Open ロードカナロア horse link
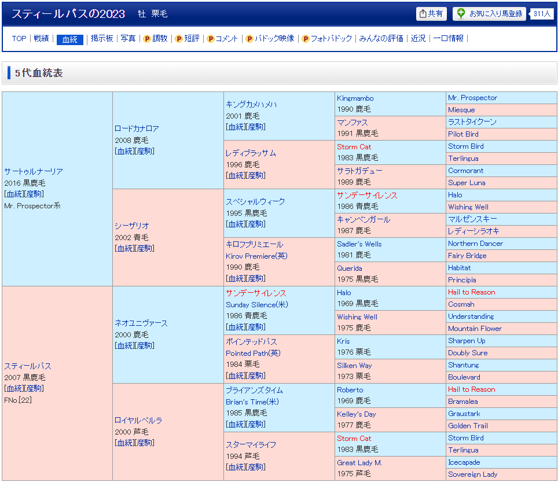The image size is (558, 482). pyautogui.click(x=137, y=128)
